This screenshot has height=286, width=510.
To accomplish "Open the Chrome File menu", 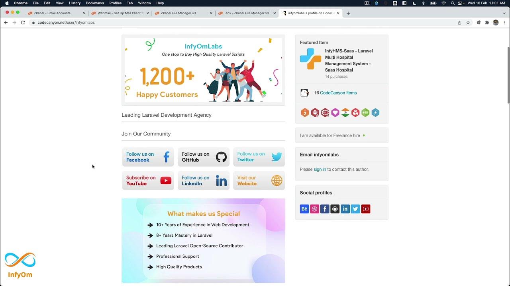I will [x=36, y=3].
